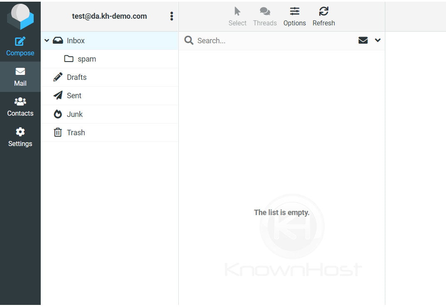Switch to the Trash folder
446x307 pixels.
click(x=76, y=132)
